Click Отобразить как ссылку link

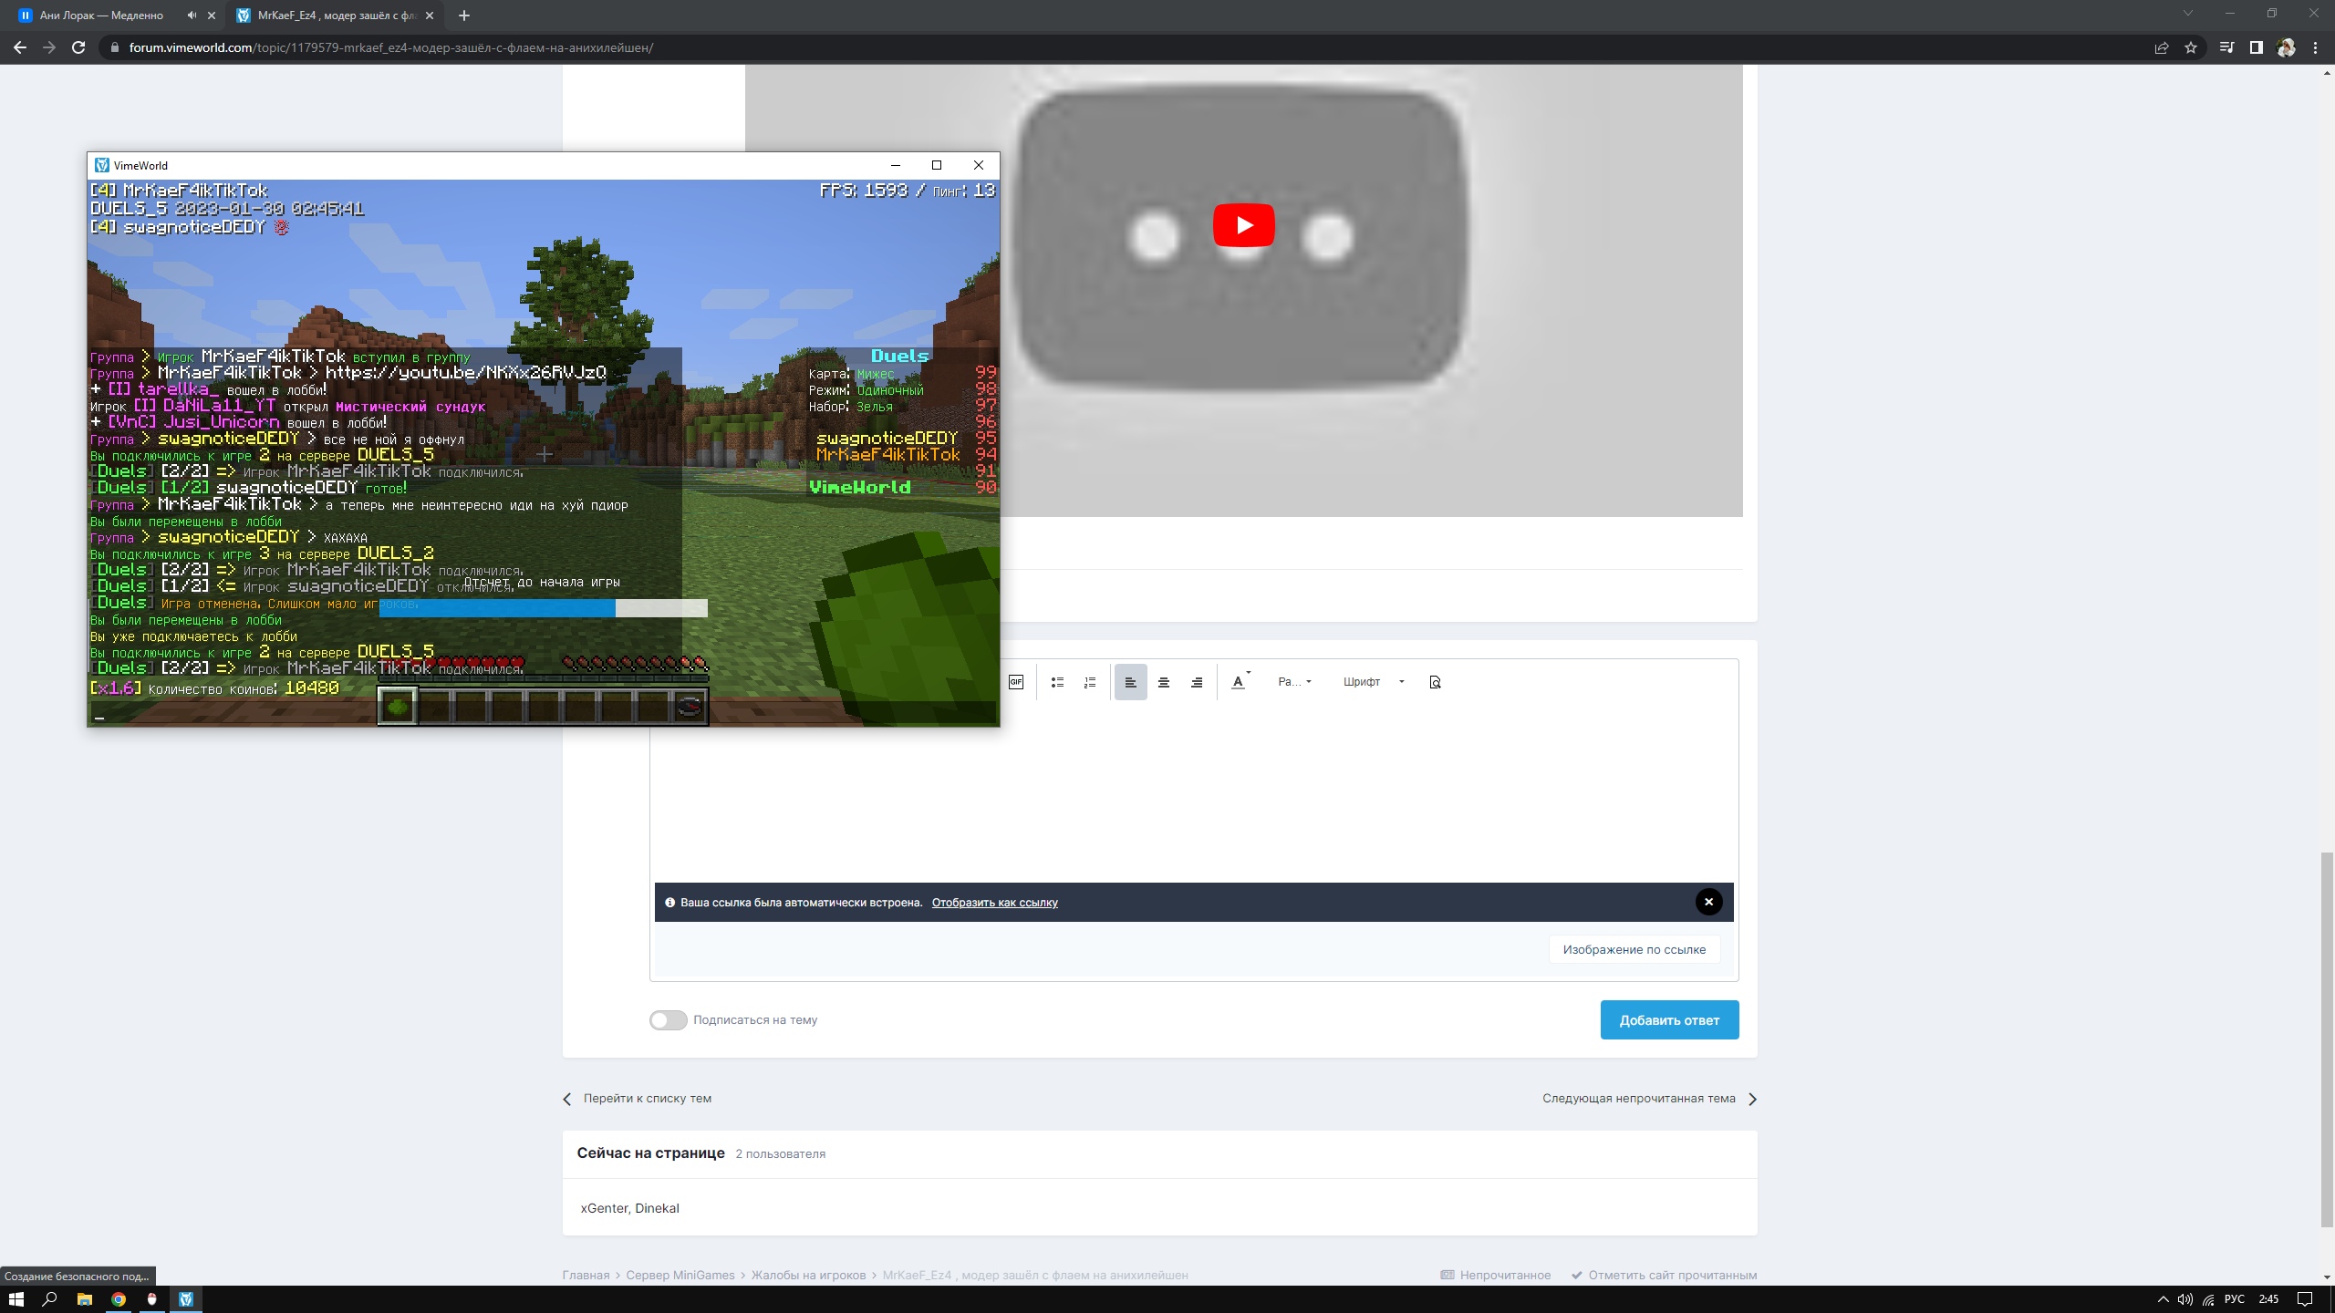pyautogui.click(x=994, y=903)
